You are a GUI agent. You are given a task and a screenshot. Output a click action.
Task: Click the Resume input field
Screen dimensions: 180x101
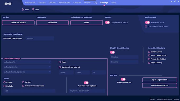(124, 62)
